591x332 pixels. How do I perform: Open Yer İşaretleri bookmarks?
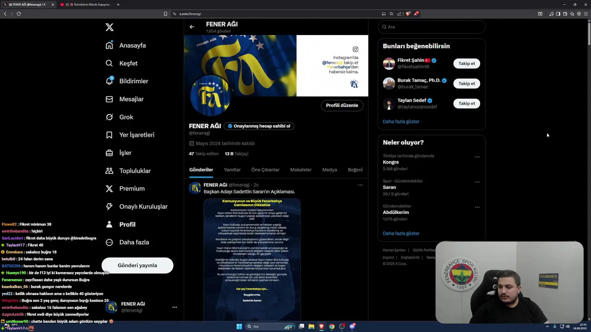130,135
